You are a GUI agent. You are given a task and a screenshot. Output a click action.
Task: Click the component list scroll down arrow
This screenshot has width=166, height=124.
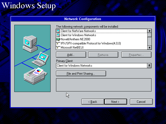point(149,48)
